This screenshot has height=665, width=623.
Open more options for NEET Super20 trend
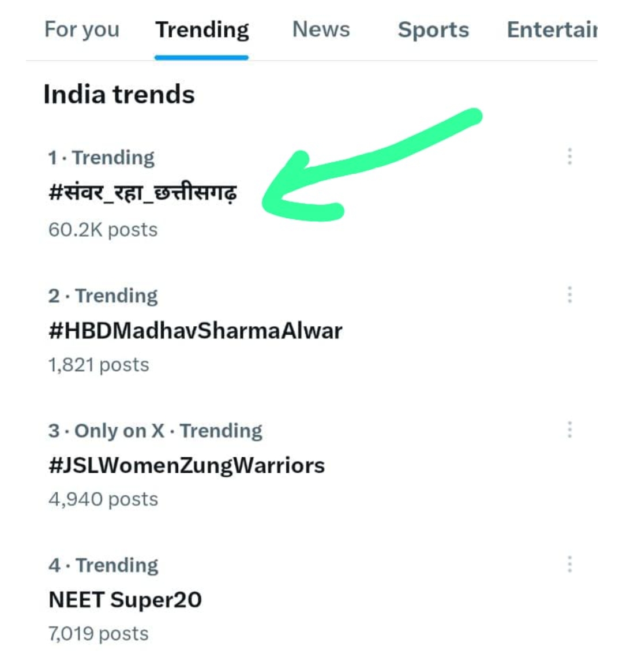click(x=569, y=564)
